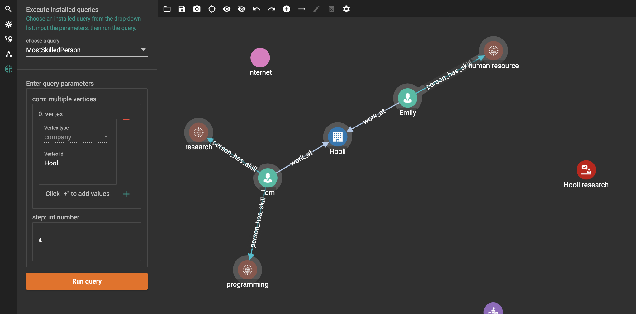
Task: Add a new vertex with the plus icon
Action: click(287, 9)
